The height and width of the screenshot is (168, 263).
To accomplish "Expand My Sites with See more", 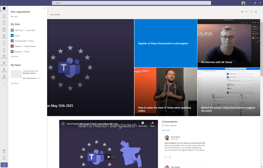I will click(14, 56).
